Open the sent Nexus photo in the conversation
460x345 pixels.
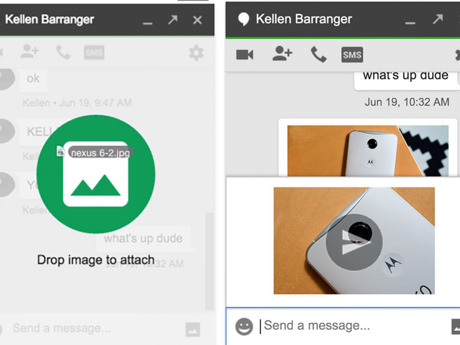click(x=367, y=151)
